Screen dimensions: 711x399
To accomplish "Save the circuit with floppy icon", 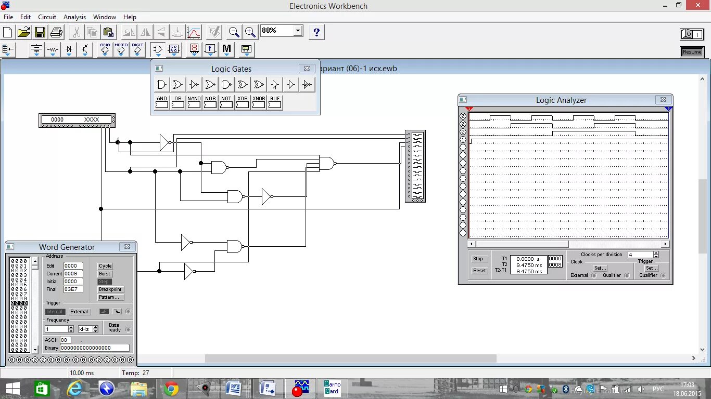I will coord(40,32).
